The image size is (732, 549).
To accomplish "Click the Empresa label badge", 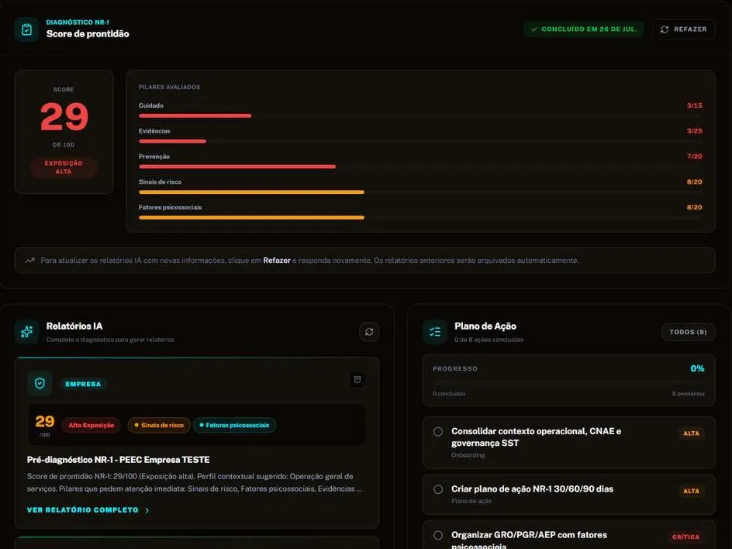I will (x=83, y=384).
